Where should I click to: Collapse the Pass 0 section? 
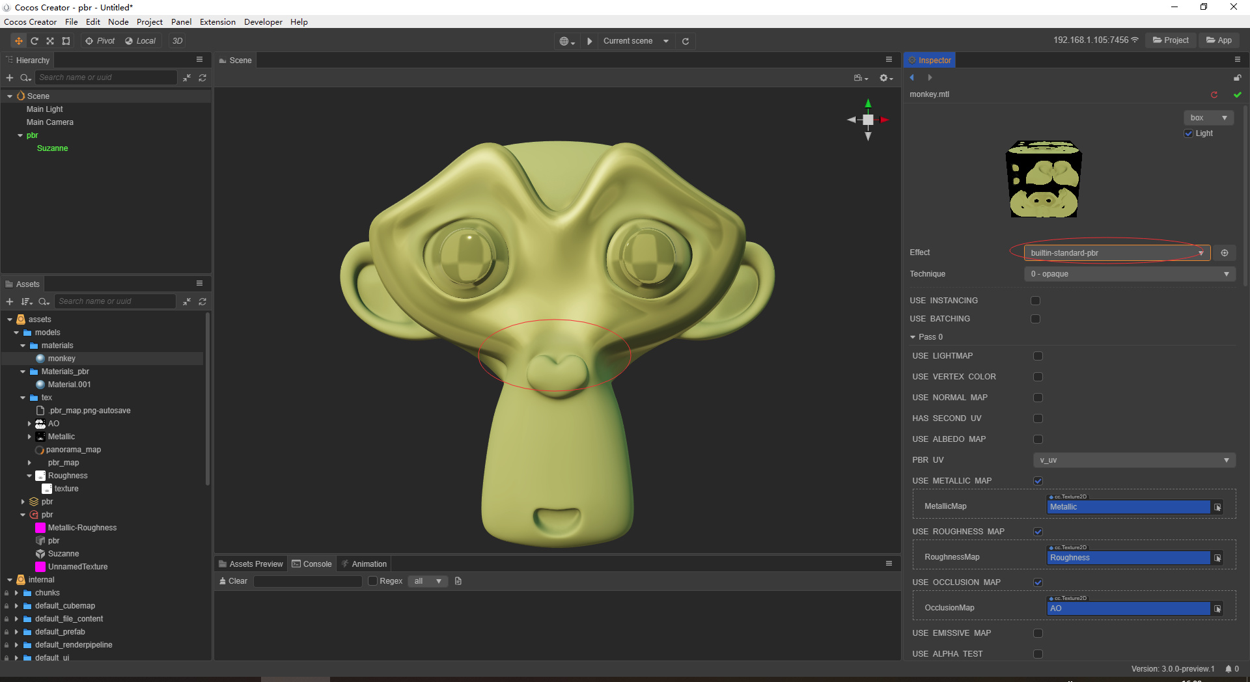[x=913, y=337]
